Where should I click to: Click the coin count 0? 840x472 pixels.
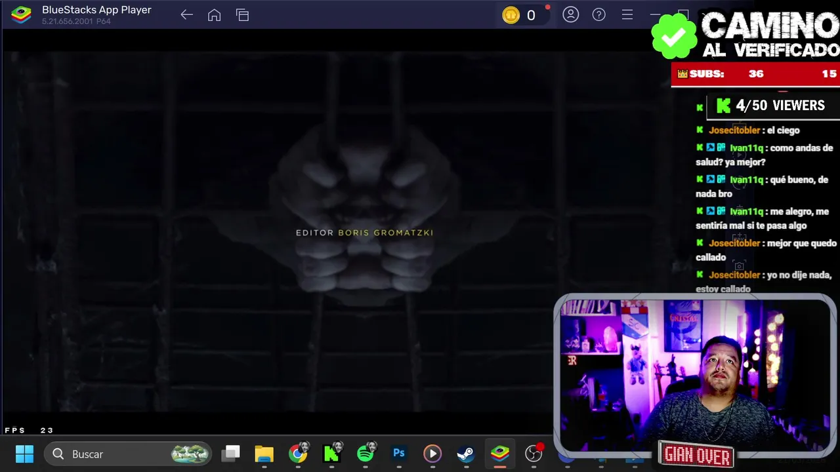[531, 15]
